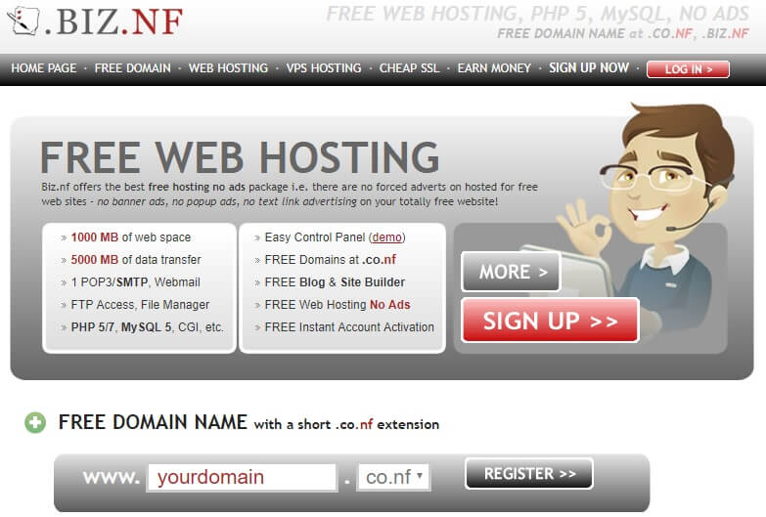This screenshot has width=766, height=517.
Task: Select VPS HOSTING in the navigation bar
Action: point(324,68)
